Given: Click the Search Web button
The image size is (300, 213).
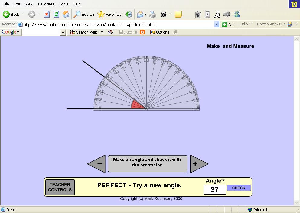Looking at the screenshot, I should click(x=84, y=32).
